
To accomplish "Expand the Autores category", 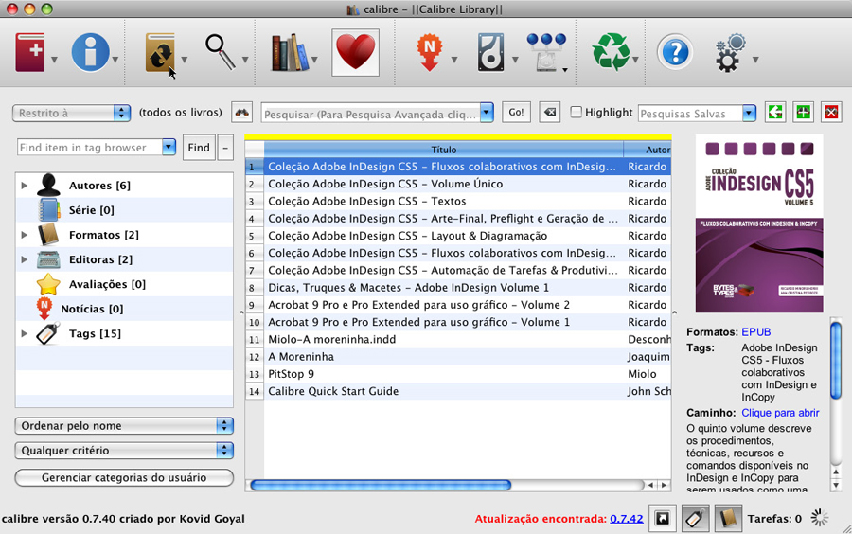I will tap(24, 186).
